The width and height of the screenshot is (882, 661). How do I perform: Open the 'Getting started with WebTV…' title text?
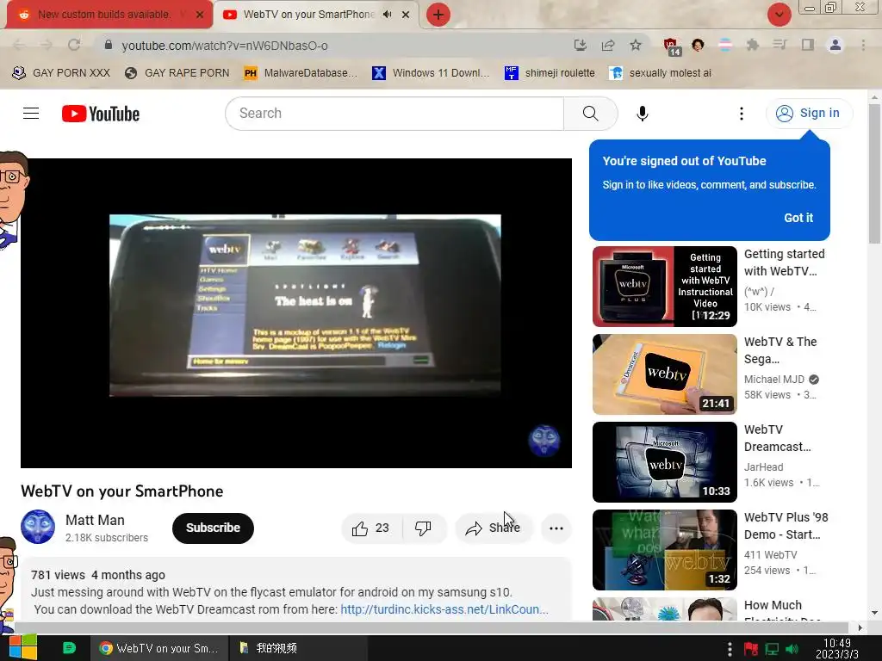click(784, 263)
